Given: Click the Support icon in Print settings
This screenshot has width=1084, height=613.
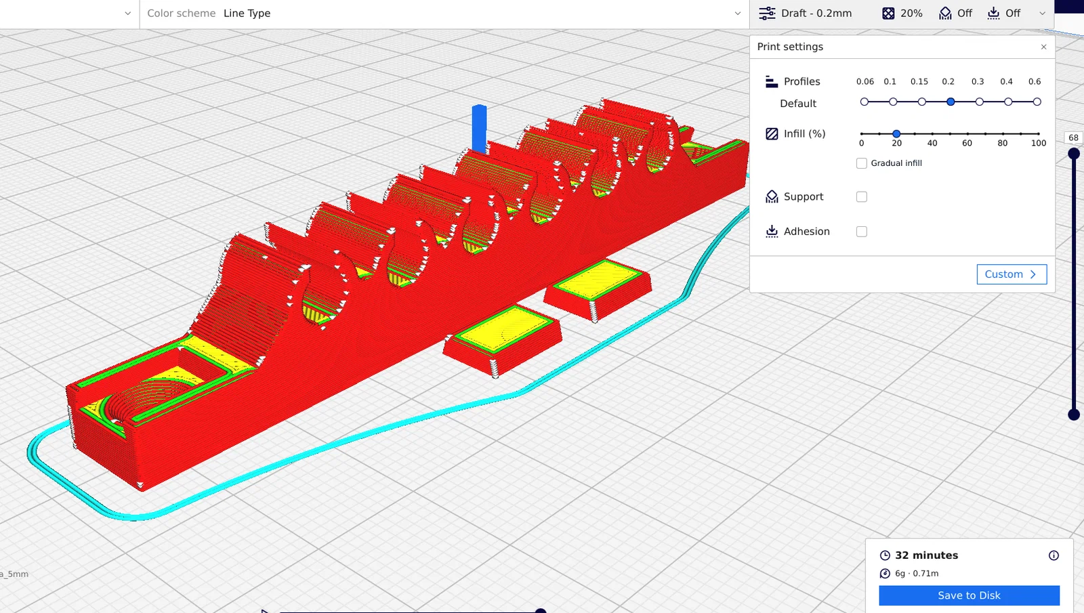Looking at the screenshot, I should click(x=772, y=196).
